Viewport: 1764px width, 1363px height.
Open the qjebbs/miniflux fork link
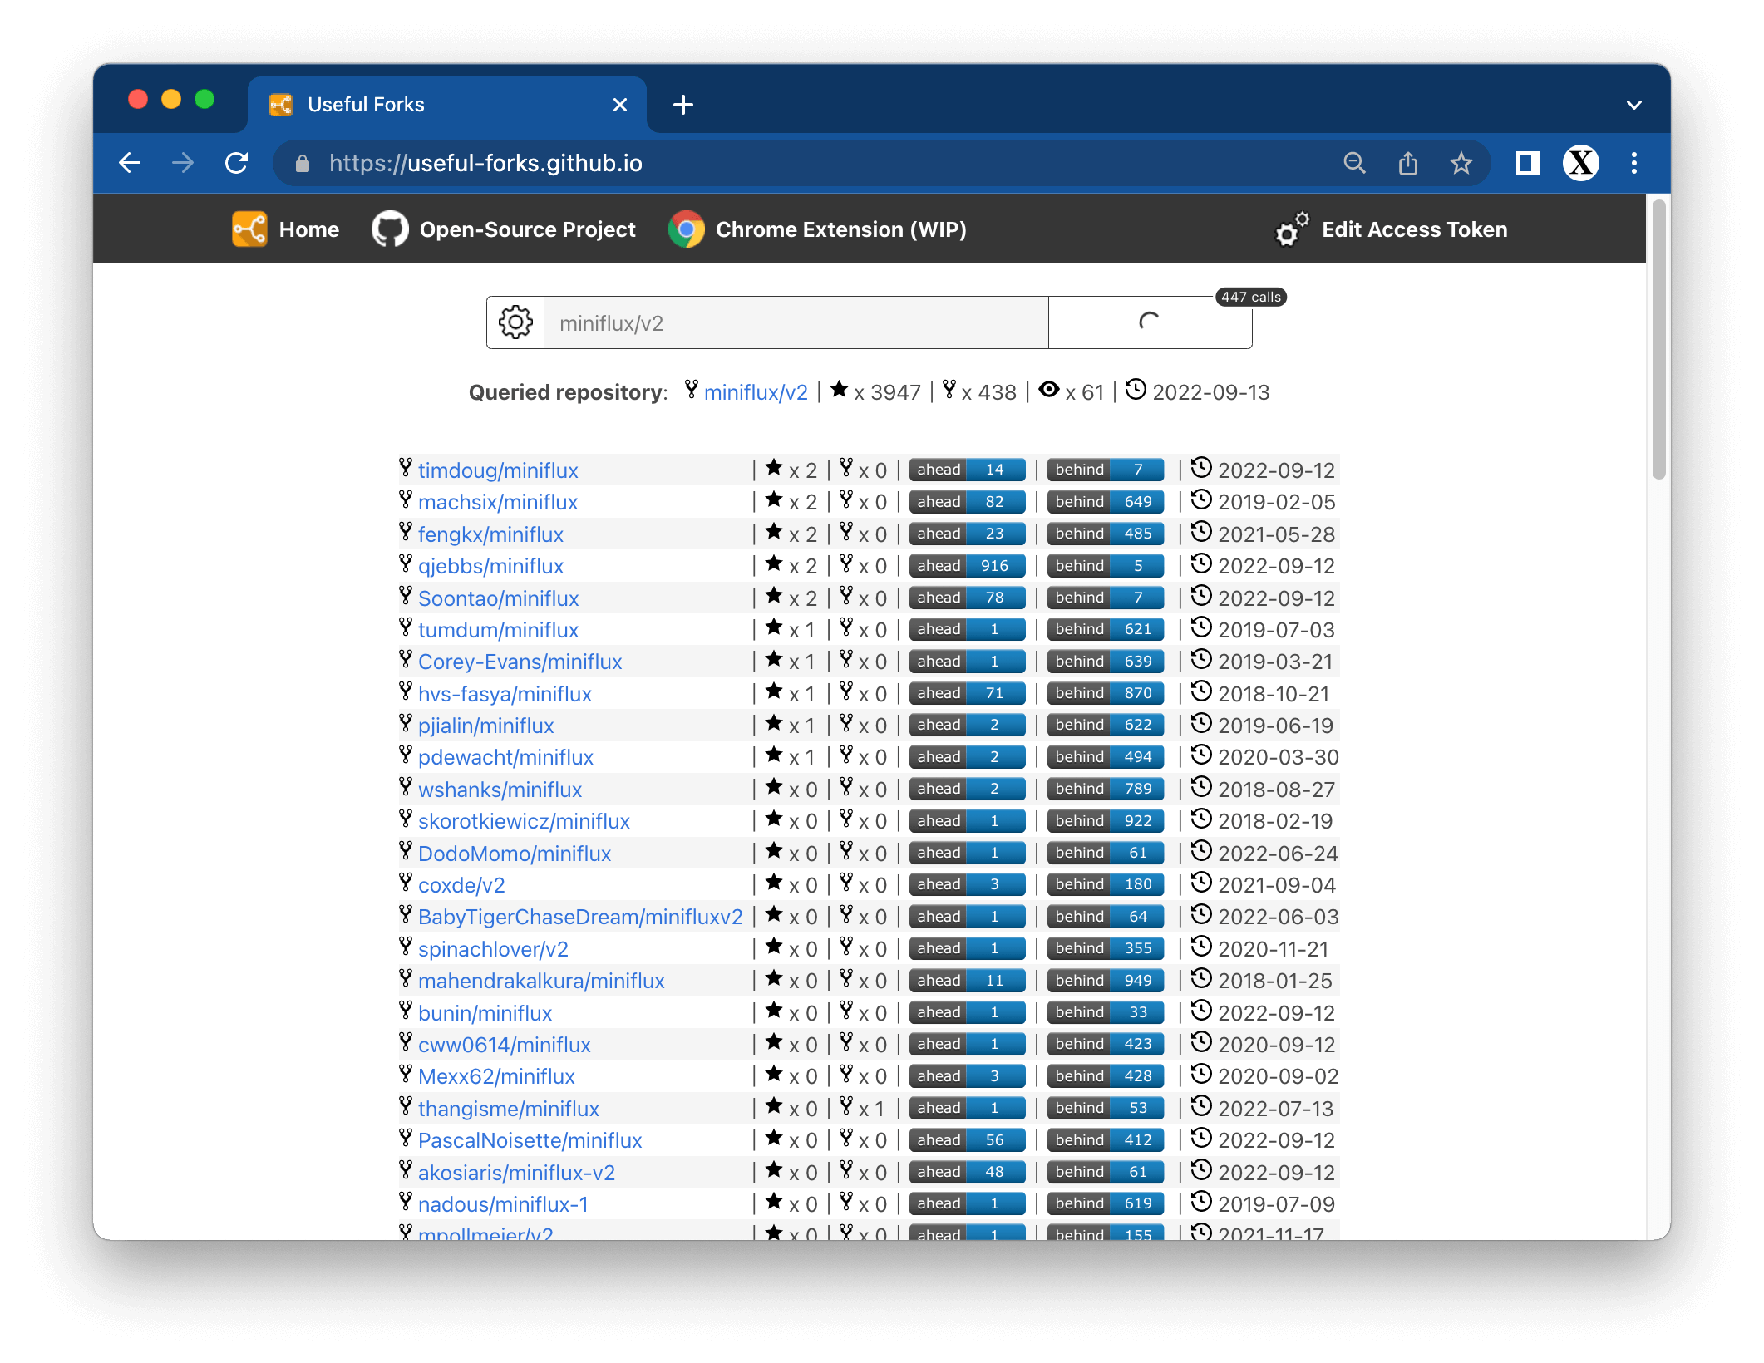(490, 566)
